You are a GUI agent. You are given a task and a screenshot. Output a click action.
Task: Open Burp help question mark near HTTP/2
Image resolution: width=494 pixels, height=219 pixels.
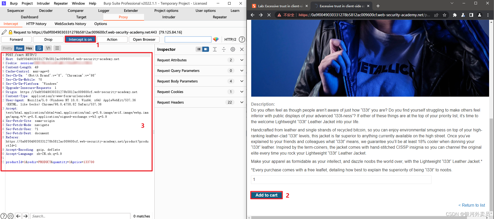pos(242,39)
